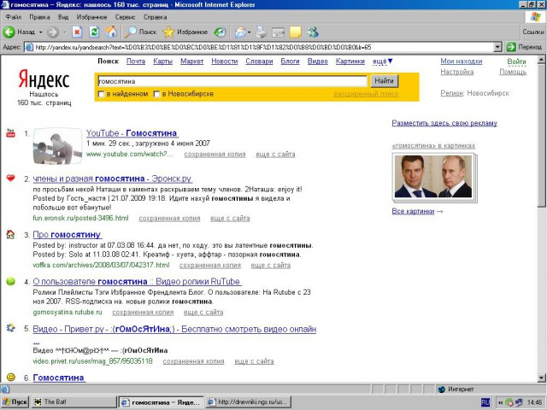The height and width of the screenshot is (410, 547).
Task: Click the smiley favicon beside result 6
Action: tap(11, 378)
